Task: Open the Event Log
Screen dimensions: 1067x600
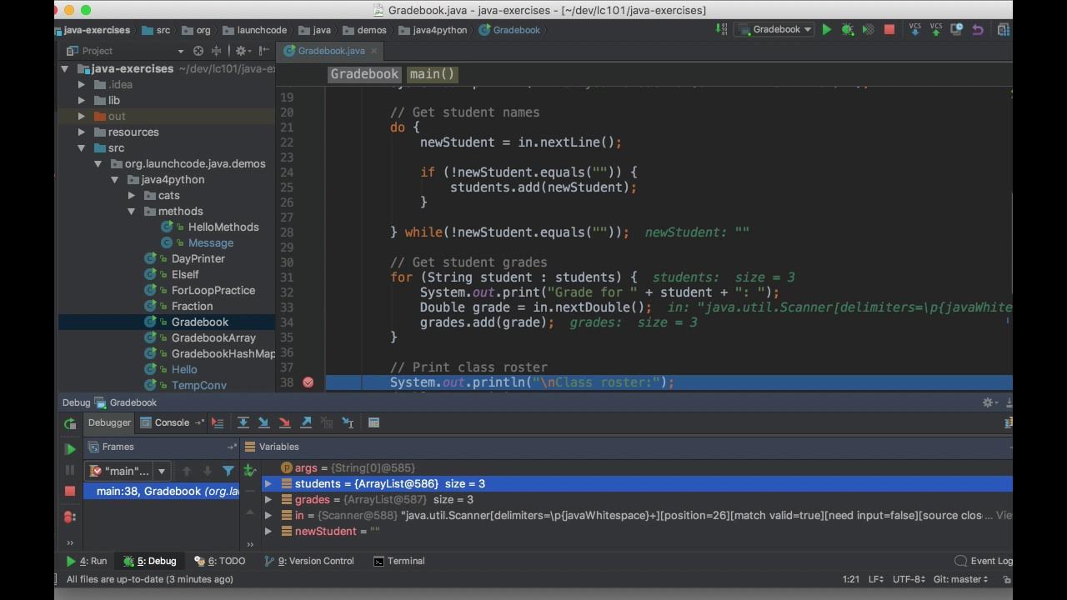Action: tap(984, 561)
